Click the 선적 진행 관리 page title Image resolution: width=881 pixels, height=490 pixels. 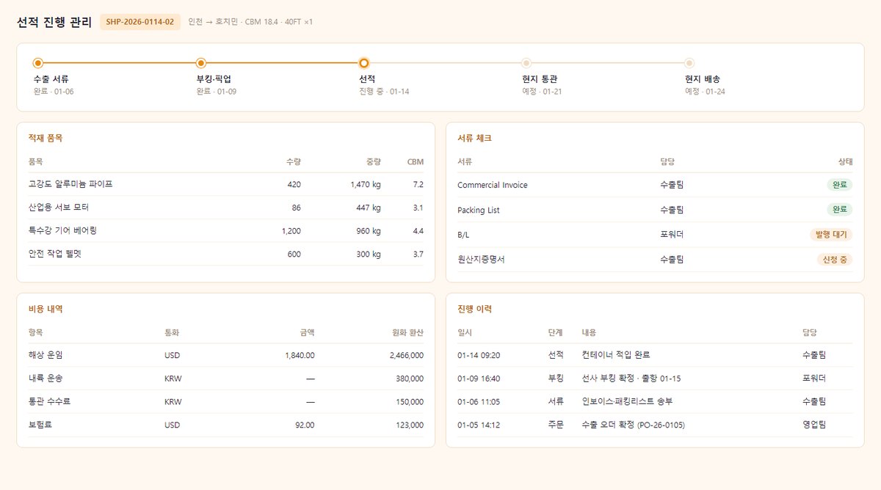[x=54, y=22]
